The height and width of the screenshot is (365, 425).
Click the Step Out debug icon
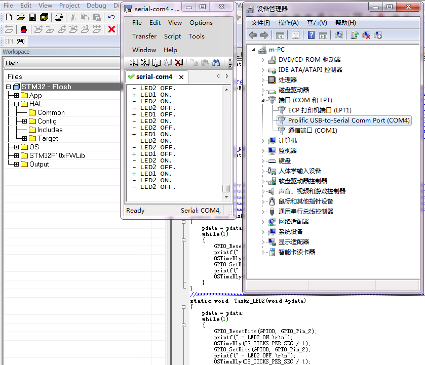pos(62,29)
